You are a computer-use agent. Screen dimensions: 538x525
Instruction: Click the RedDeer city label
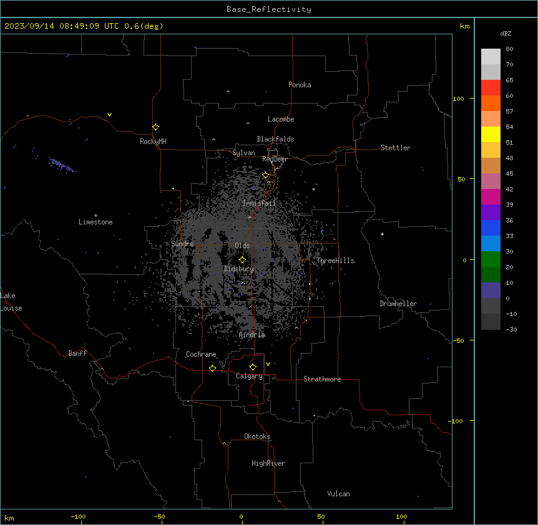[x=275, y=159]
